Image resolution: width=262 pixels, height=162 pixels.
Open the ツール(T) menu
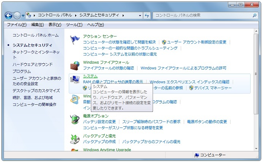click(74, 25)
